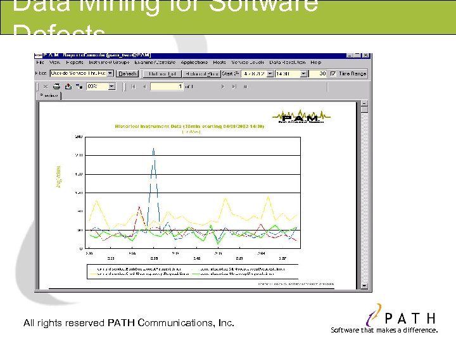
Task: Click the green legend entry line
Action: [x=196, y=274]
